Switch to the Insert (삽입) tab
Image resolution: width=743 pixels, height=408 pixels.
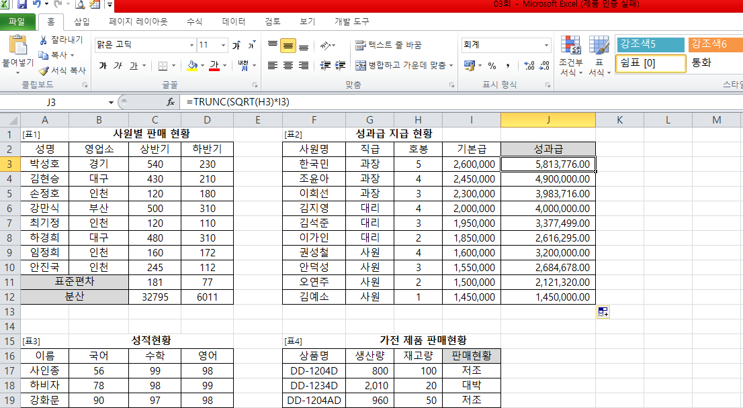[82, 21]
